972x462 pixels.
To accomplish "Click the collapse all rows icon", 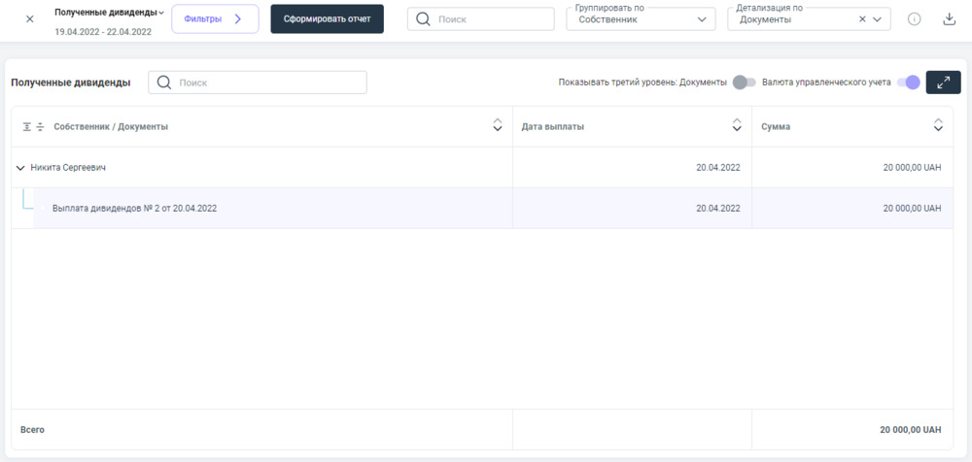I will pos(41,127).
